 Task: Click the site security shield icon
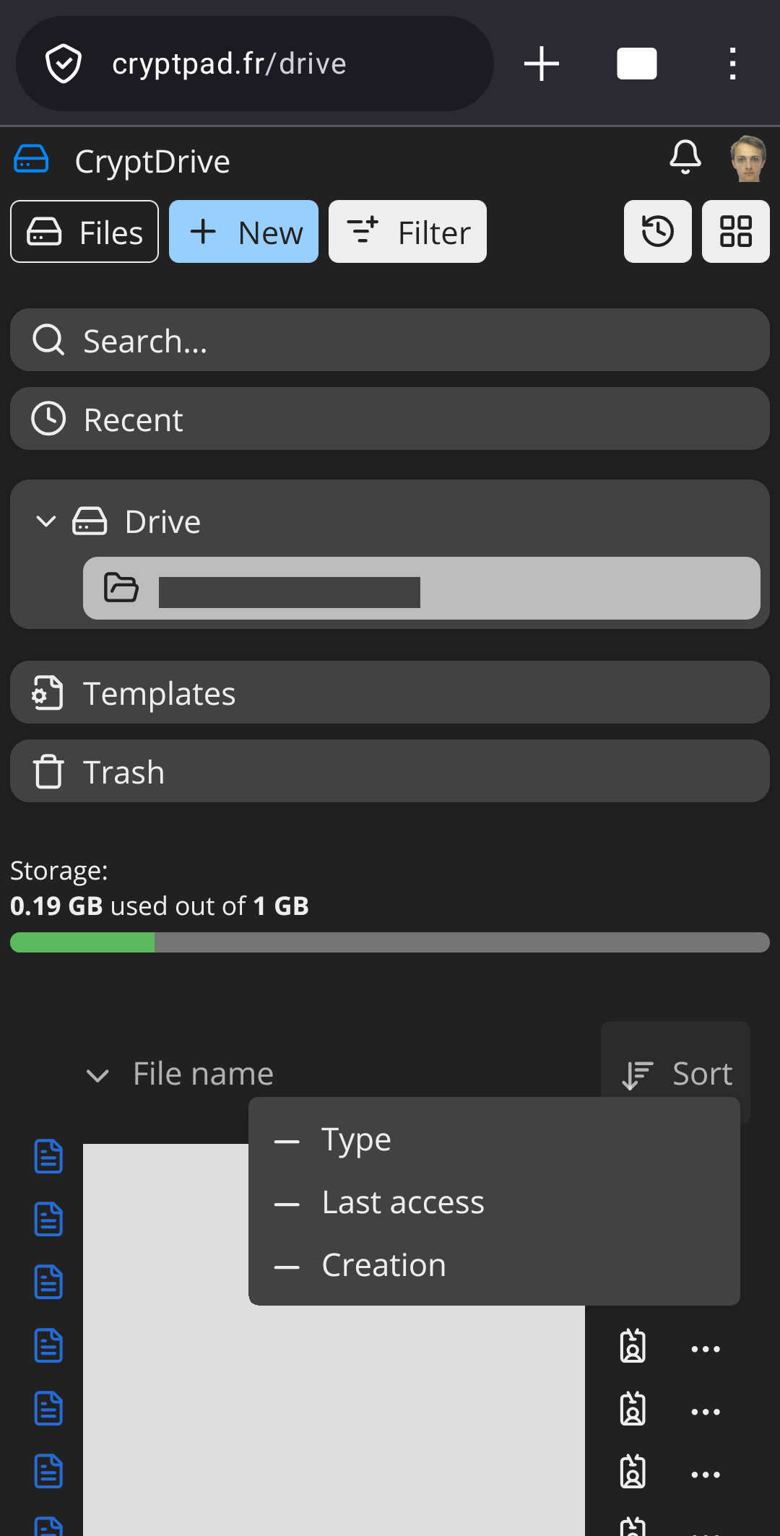point(64,64)
